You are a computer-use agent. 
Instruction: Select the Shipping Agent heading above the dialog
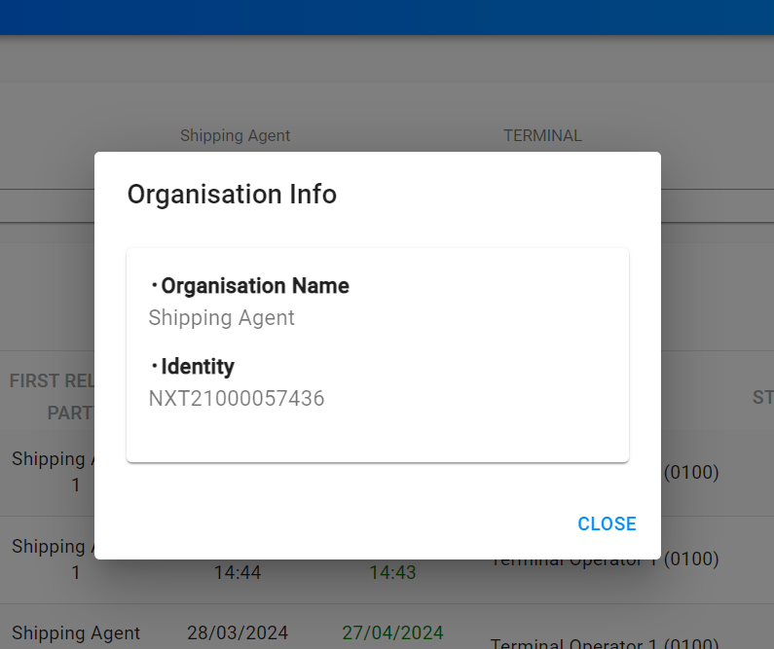click(235, 136)
